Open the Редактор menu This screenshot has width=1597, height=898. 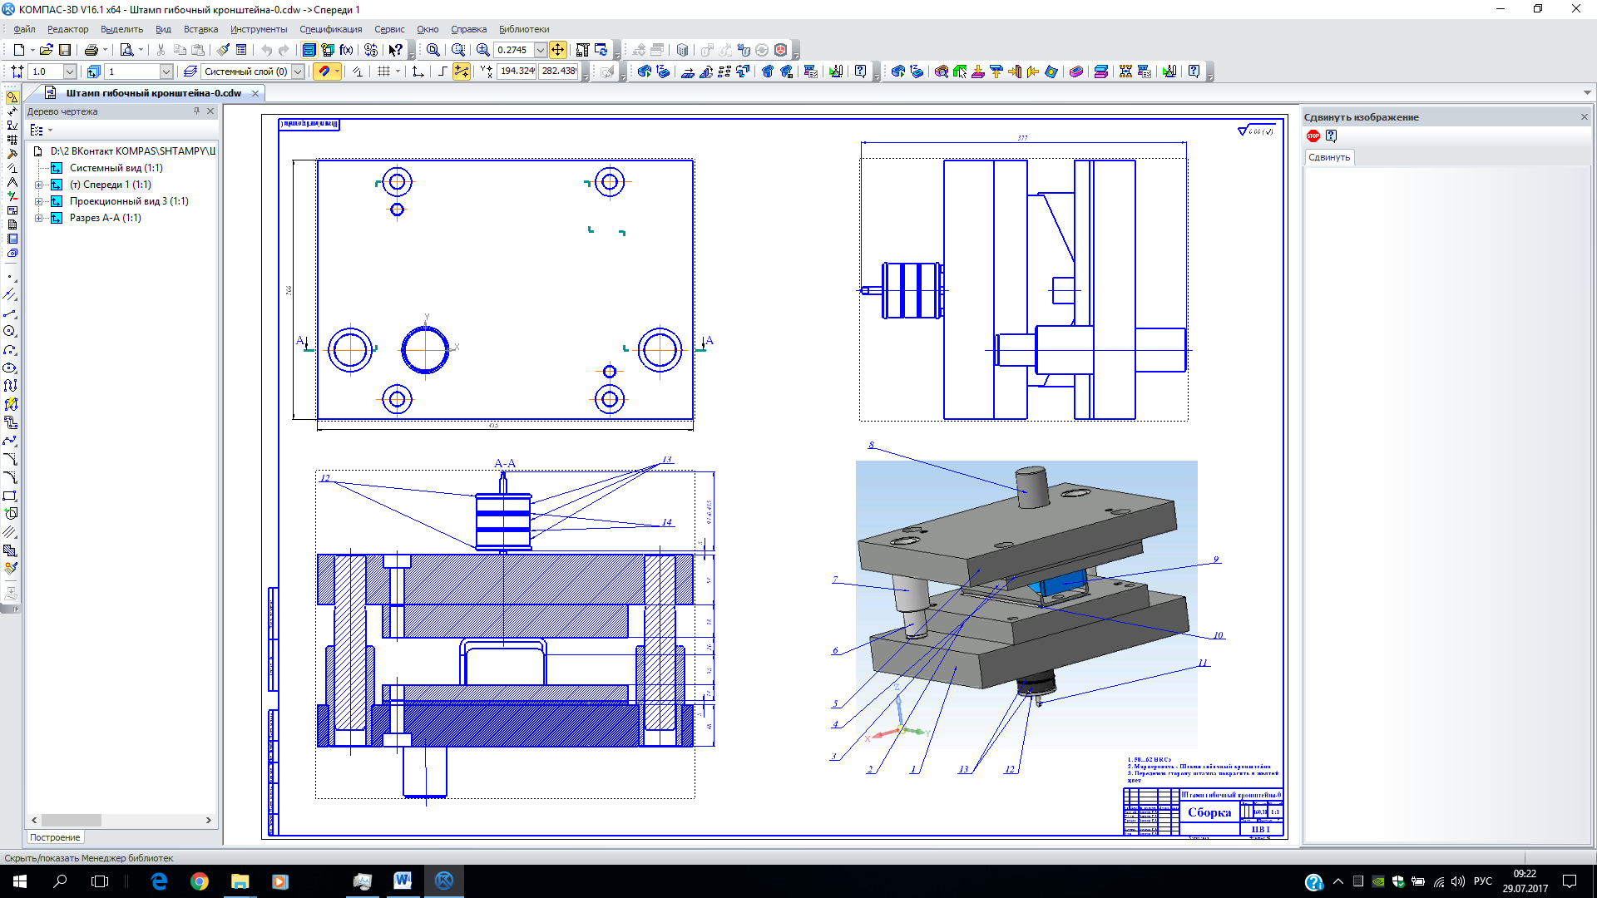click(67, 29)
